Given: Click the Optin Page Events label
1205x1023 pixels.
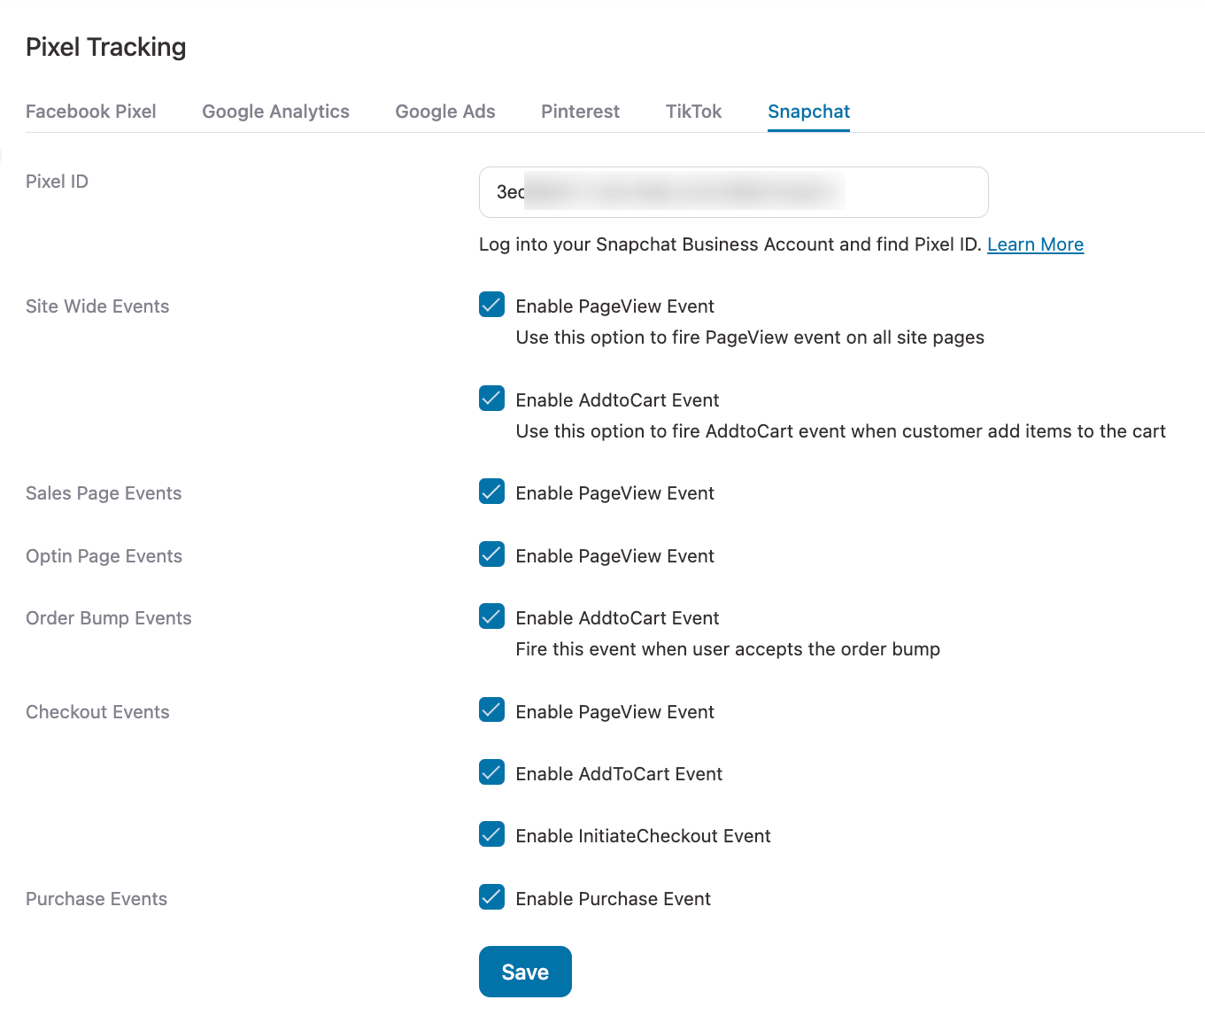Looking at the screenshot, I should [x=104, y=556].
